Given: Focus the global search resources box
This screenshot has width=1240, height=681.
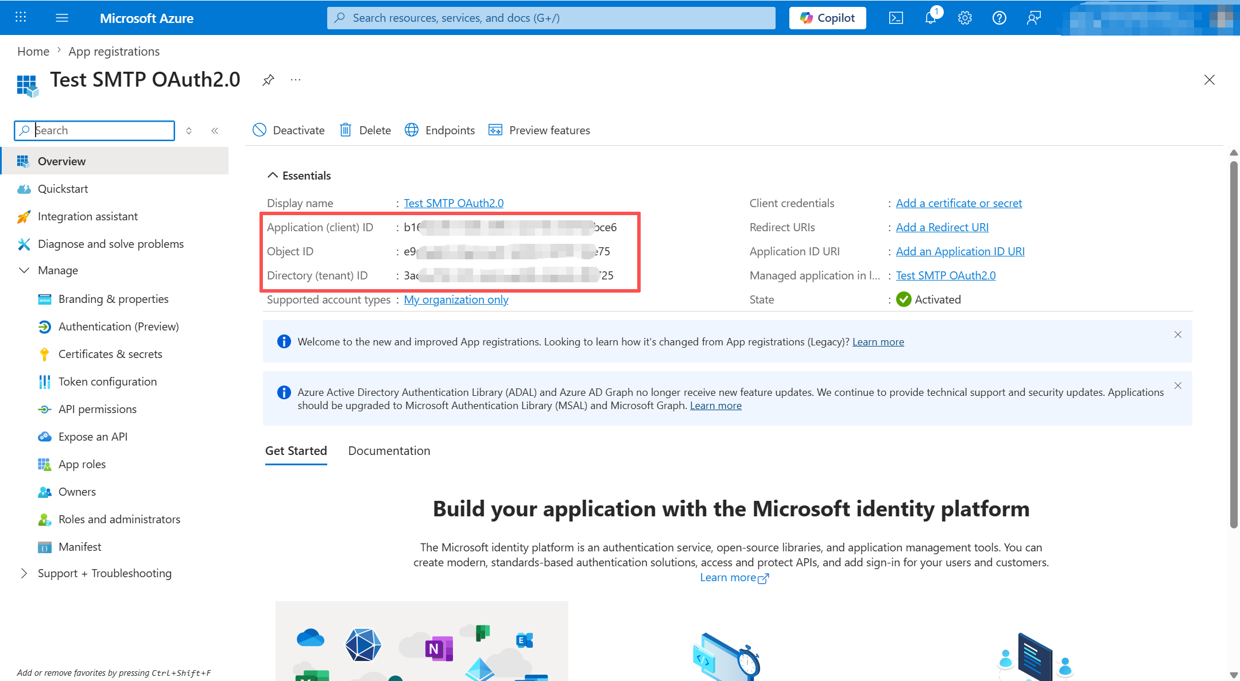Looking at the screenshot, I should coord(551,18).
